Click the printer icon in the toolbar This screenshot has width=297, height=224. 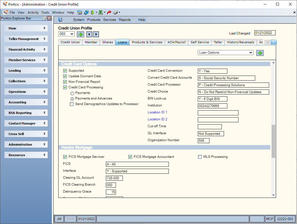tap(115, 13)
